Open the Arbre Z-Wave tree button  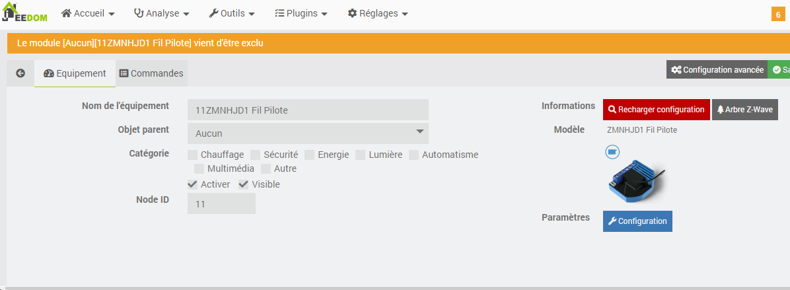744,109
